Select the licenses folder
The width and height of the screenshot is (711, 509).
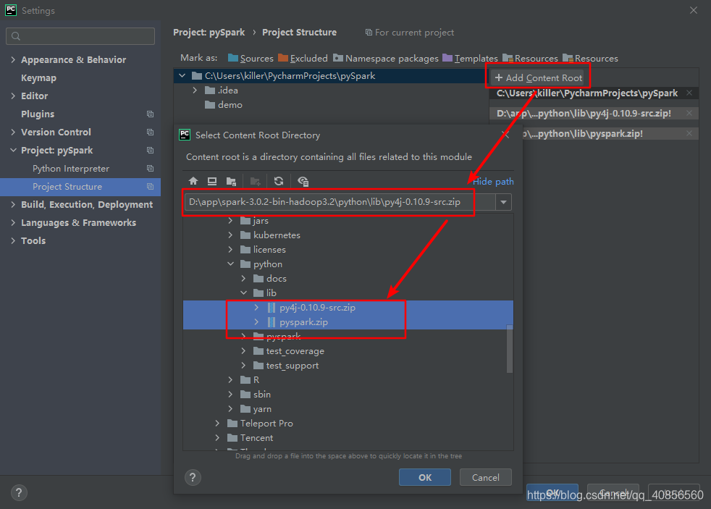tap(269, 249)
